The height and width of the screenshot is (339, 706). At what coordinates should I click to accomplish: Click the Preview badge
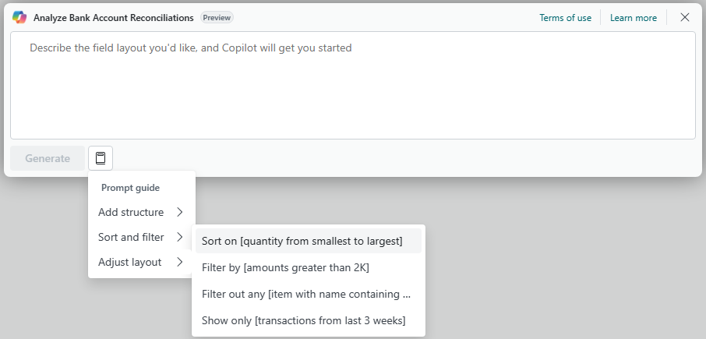click(217, 18)
